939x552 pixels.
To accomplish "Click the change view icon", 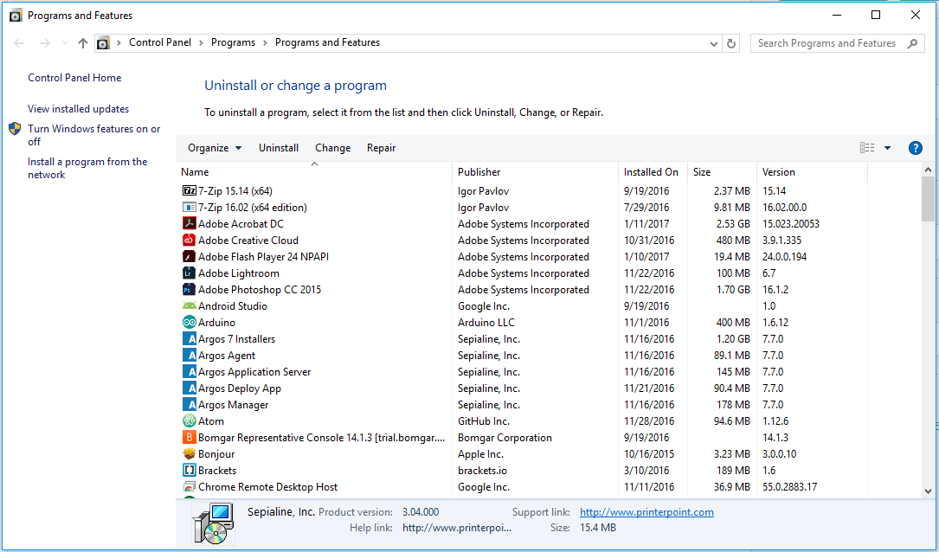I will click(x=866, y=148).
